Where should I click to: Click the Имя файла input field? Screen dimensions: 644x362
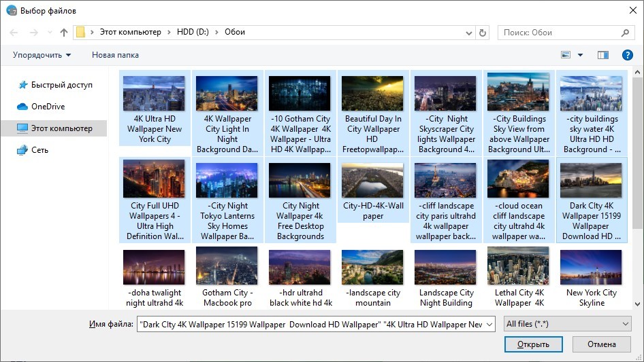[x=315, y=325]
